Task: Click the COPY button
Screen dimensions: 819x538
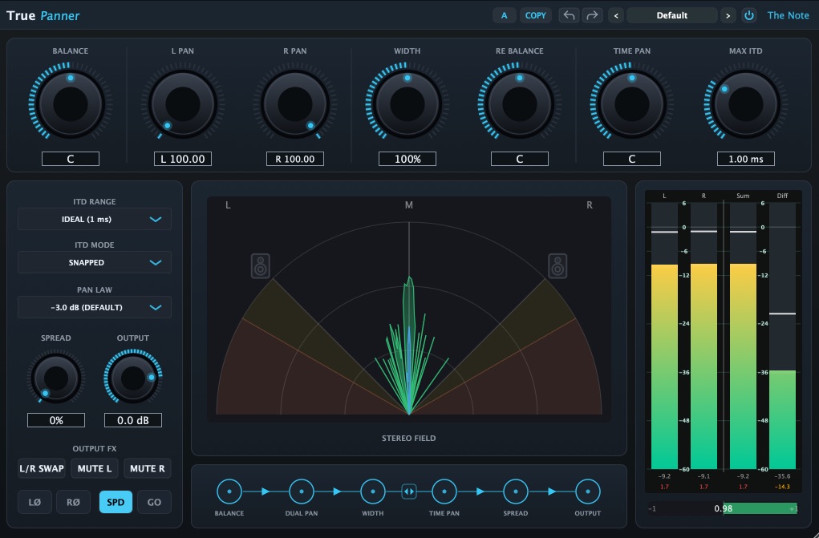Action: click(x=535, y=15)
